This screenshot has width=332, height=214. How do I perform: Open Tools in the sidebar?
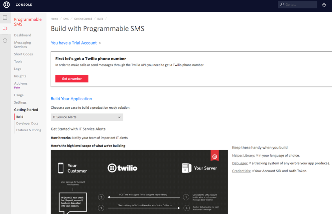[x=18, y=61]
